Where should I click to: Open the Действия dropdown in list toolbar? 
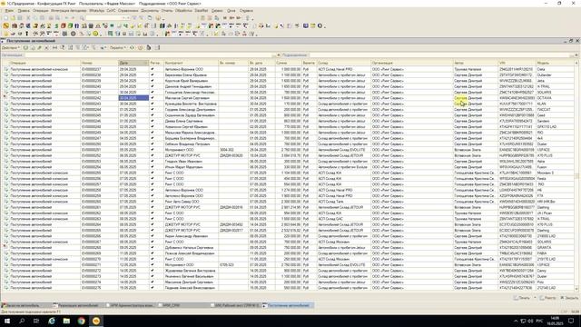pos(10,48)
